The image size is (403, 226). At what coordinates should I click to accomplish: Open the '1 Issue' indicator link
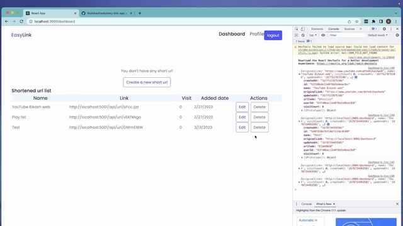coord(304,41)
